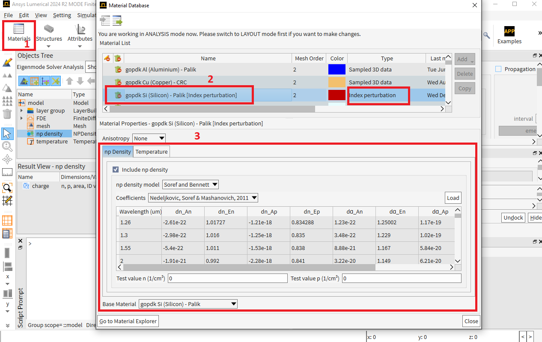Image resolution: width=542 pixels, height=342 pixels.
Task: Open the Edit menu
Action: point(24,15)
